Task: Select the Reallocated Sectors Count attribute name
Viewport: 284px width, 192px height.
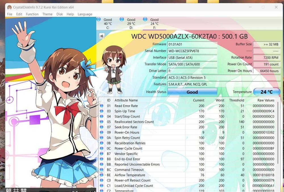Action: point(134,122)
